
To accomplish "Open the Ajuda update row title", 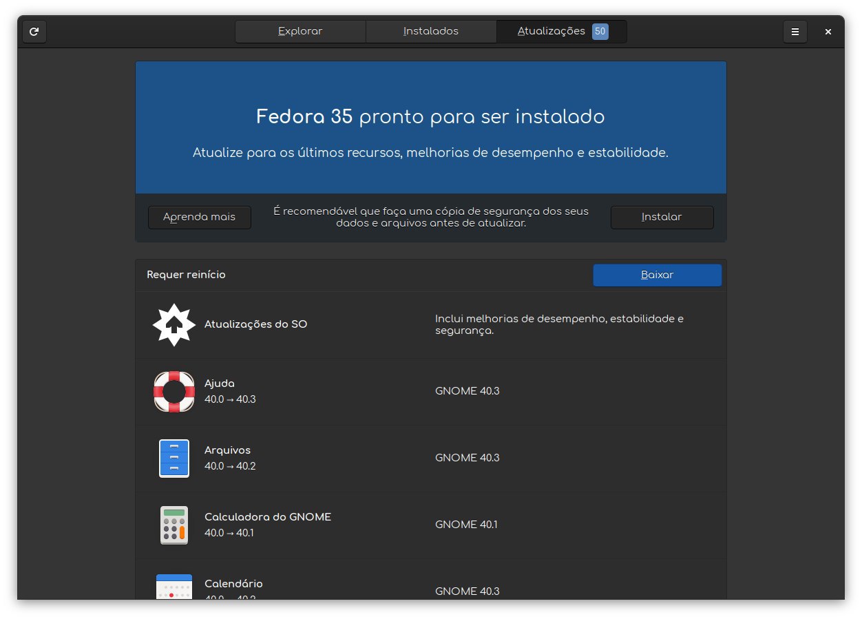I will pyautogui.click(x=220, y=384).
